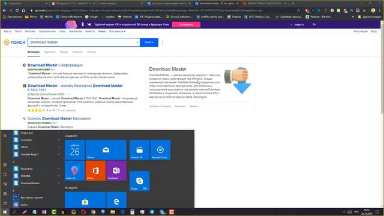
Task: Reload the page with the refresh icon
Action: (17, 11)
